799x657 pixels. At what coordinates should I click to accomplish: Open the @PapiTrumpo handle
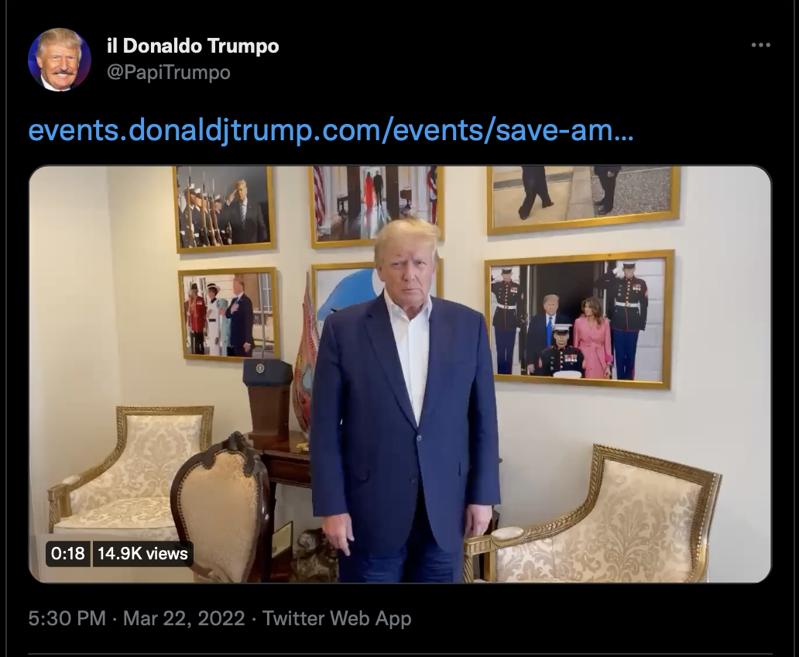pos(169,72)
